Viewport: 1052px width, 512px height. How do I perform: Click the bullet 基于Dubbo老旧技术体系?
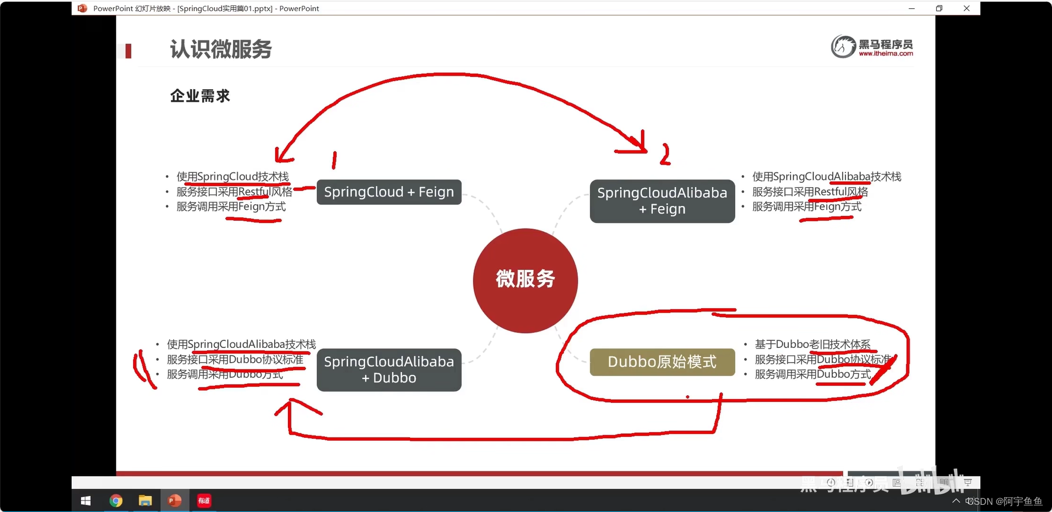(812, 344)
